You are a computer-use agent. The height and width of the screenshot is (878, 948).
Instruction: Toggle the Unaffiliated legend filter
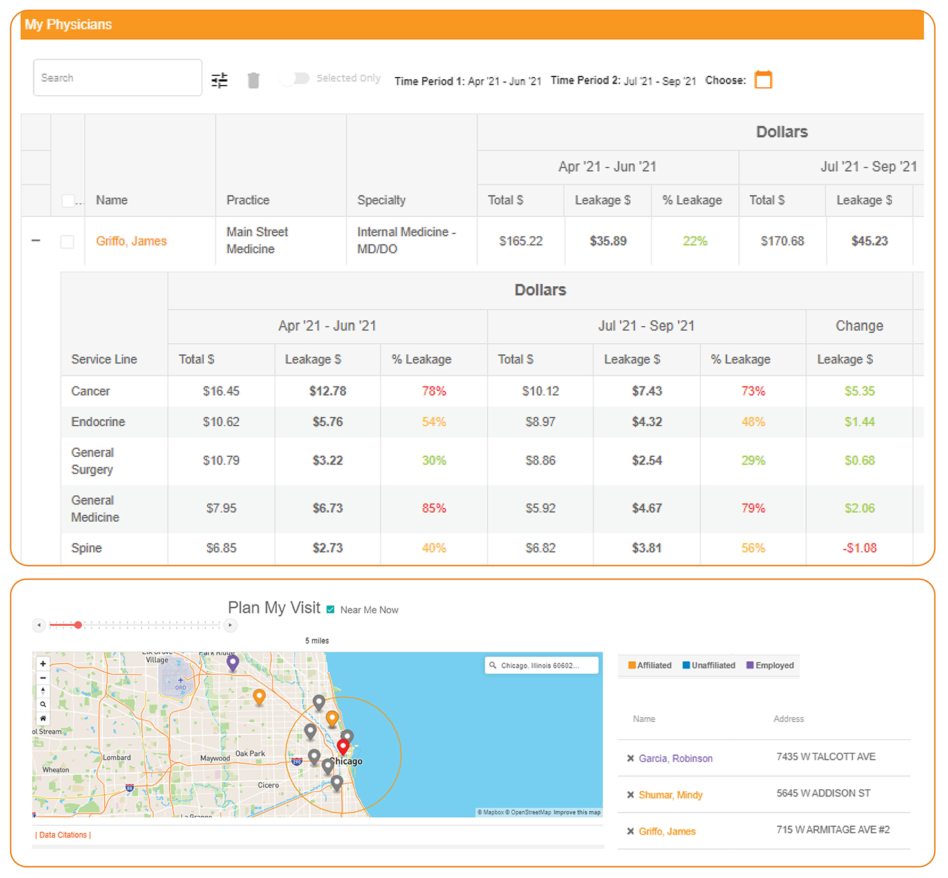[x=709, y=665]
